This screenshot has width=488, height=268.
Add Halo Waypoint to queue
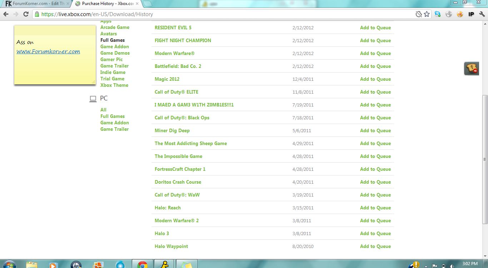point(375,246)
